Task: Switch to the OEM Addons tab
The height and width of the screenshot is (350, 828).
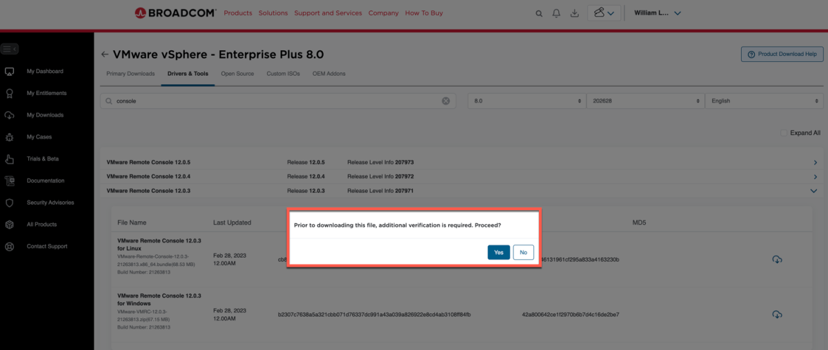Action: (329, 74)
